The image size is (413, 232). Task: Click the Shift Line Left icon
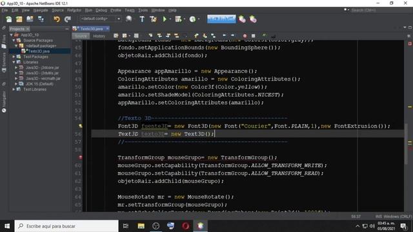pos(224,35)
